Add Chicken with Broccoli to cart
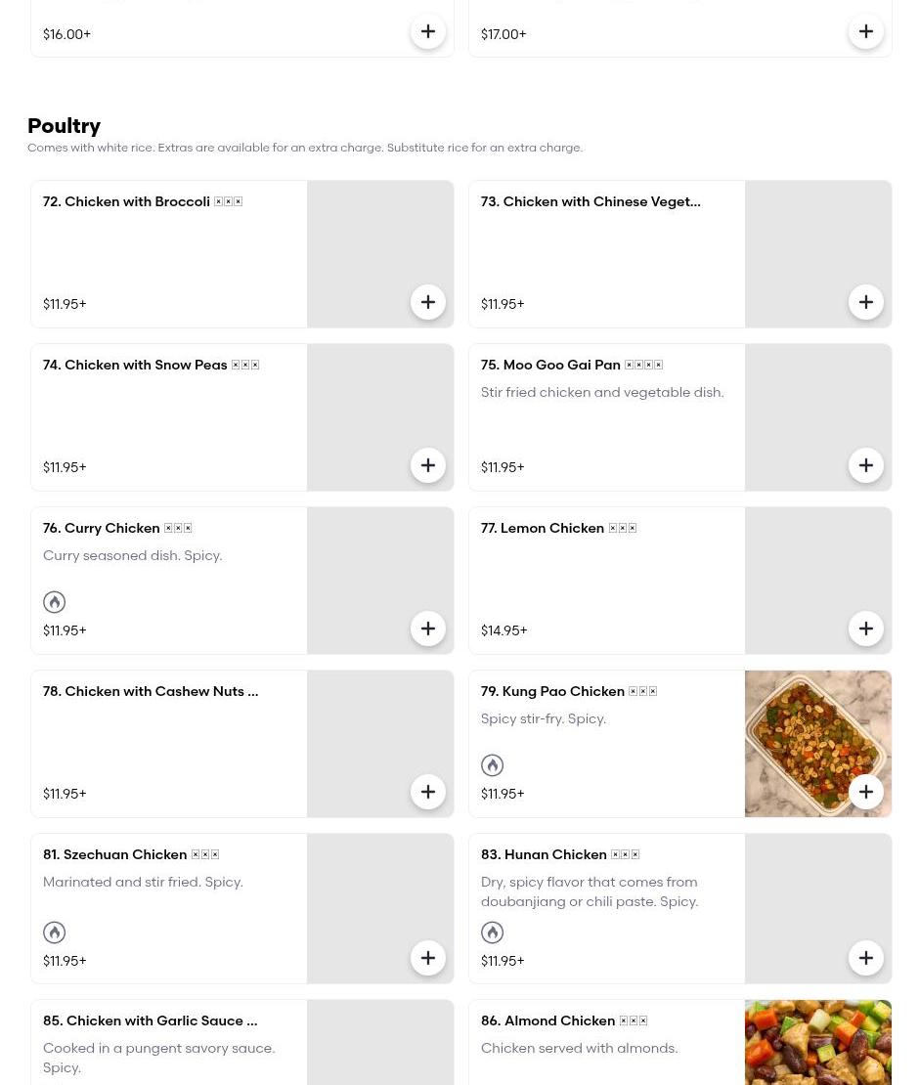Screen dimensions: 919x1085 coord(428,302)
